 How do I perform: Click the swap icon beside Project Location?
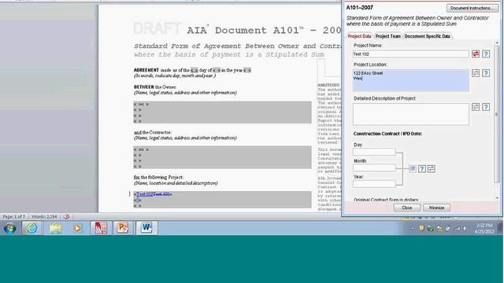click(476, 73)
